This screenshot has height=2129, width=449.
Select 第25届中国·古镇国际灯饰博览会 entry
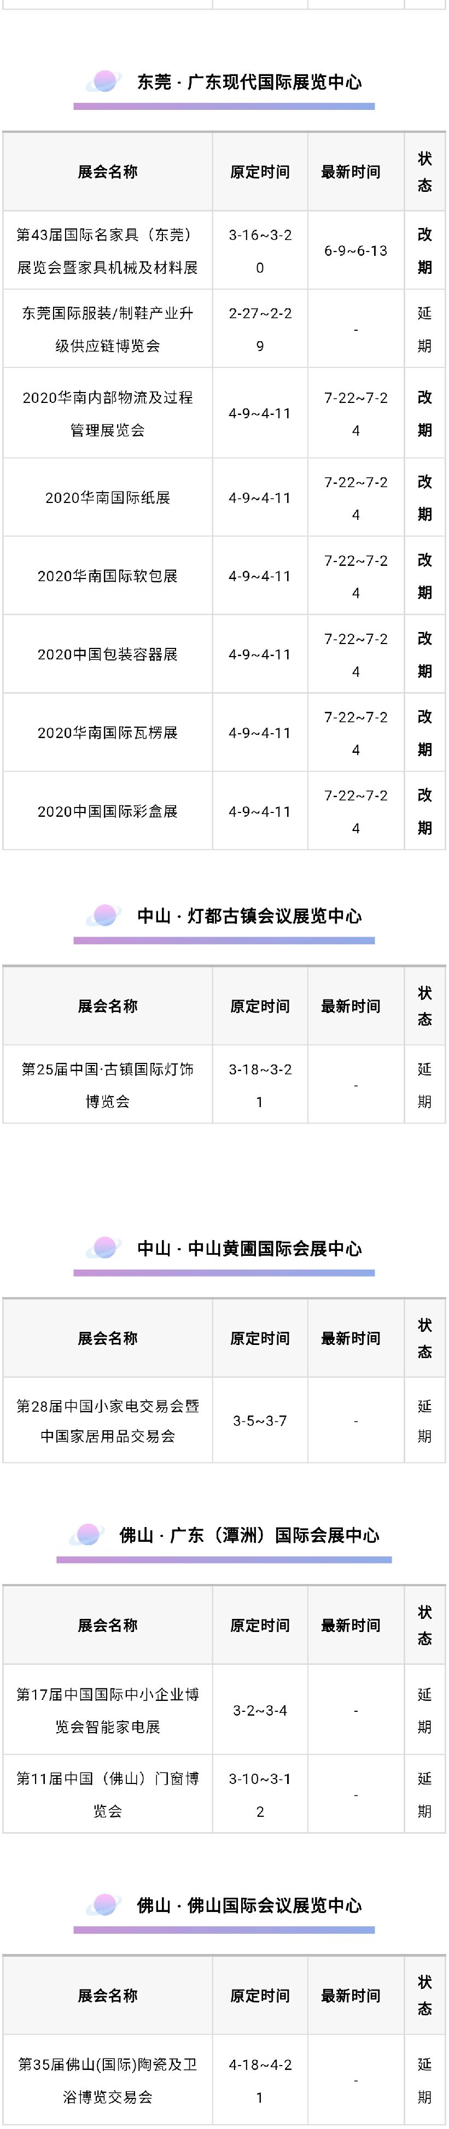point(108,1084)
